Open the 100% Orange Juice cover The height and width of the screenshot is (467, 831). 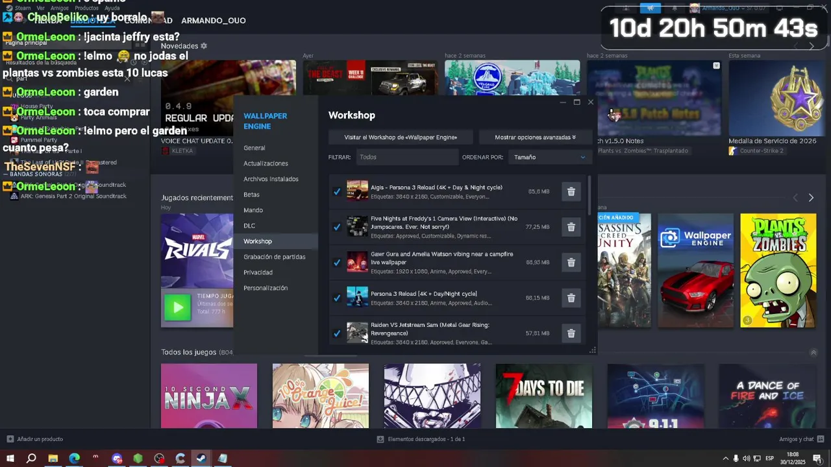[x=321, y=396]
